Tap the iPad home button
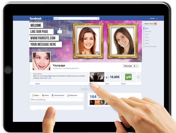 click(x=8, y=70)
